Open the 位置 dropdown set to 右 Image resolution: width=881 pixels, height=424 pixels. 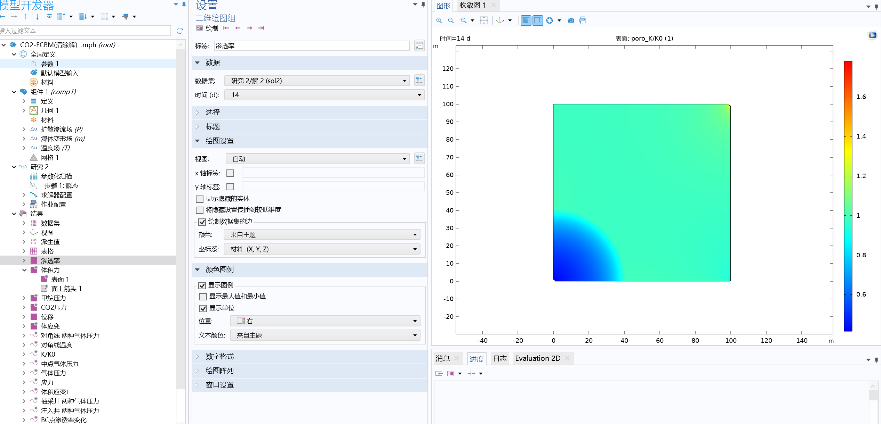(325, 321)
